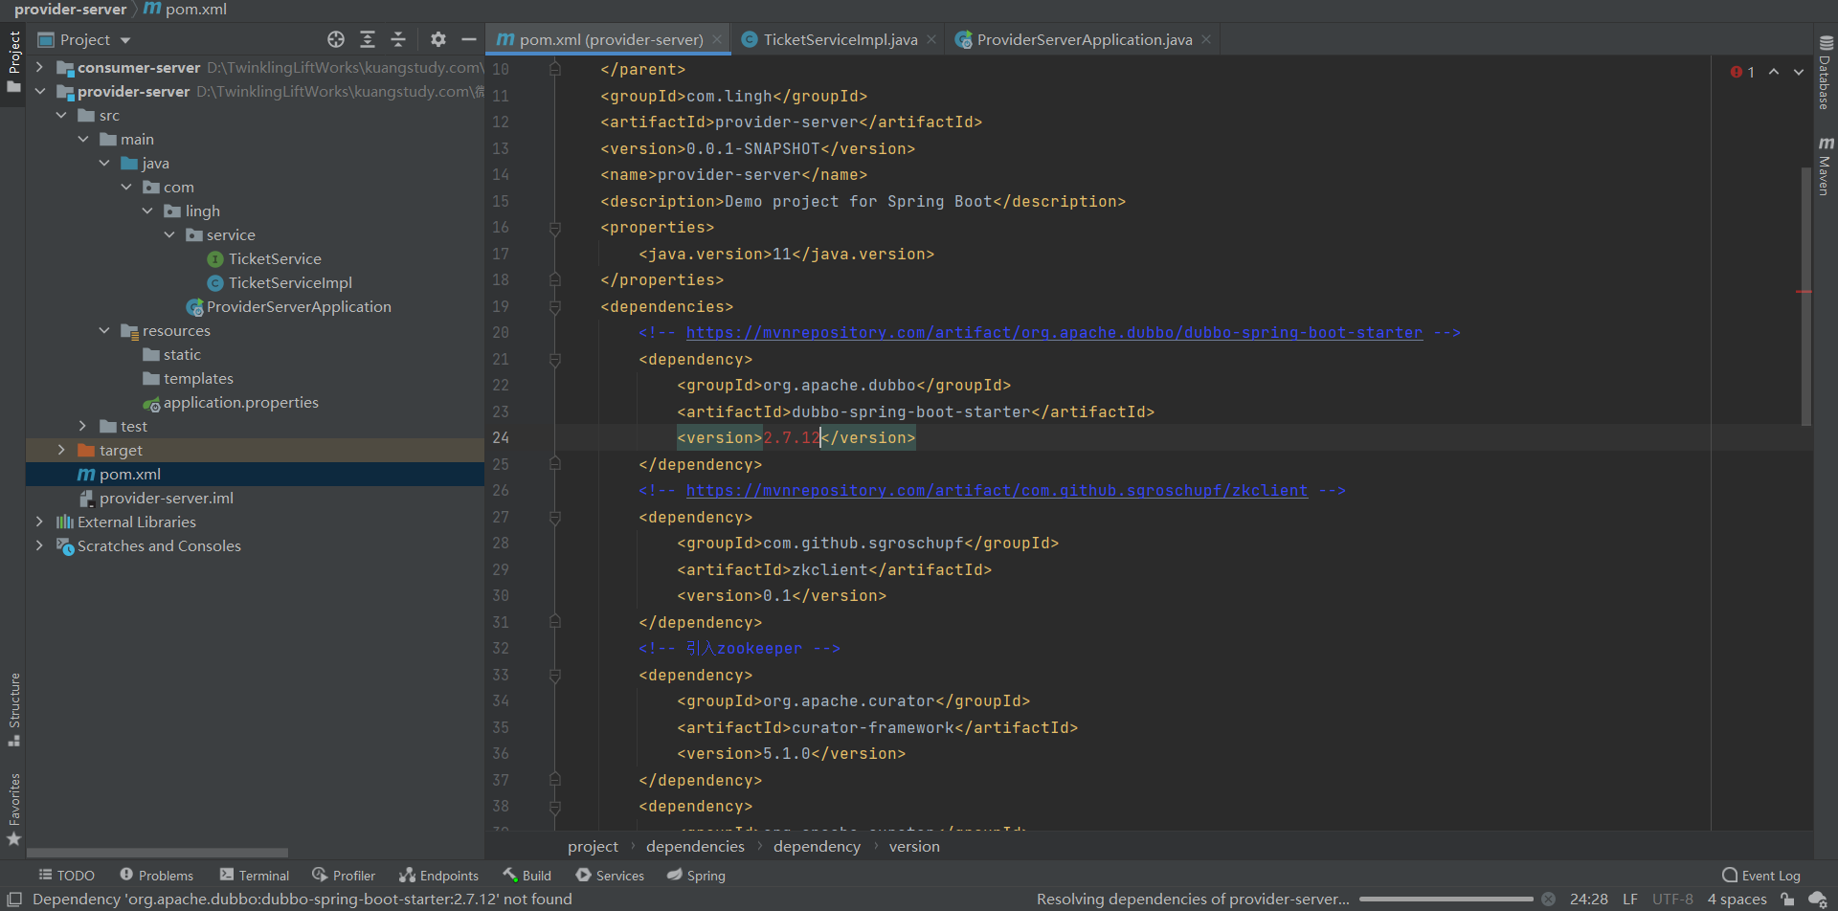Open the Database tool window
1838x911 pixels.
1826,73
